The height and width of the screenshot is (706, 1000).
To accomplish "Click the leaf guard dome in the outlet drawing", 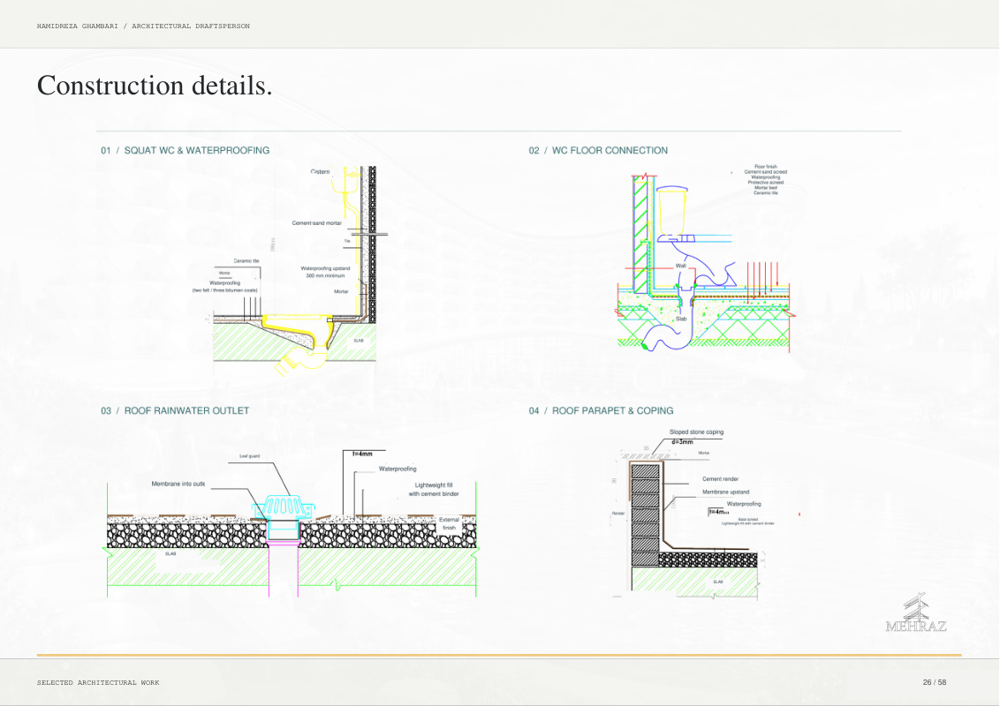I will (x=284, y=507).
